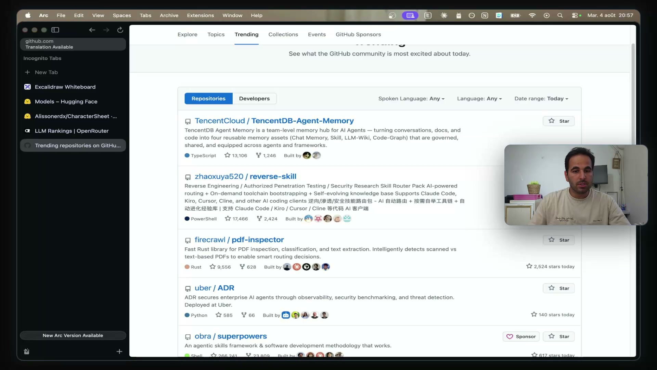
Task: Reload the page with refresh icon
Action: 120,30
